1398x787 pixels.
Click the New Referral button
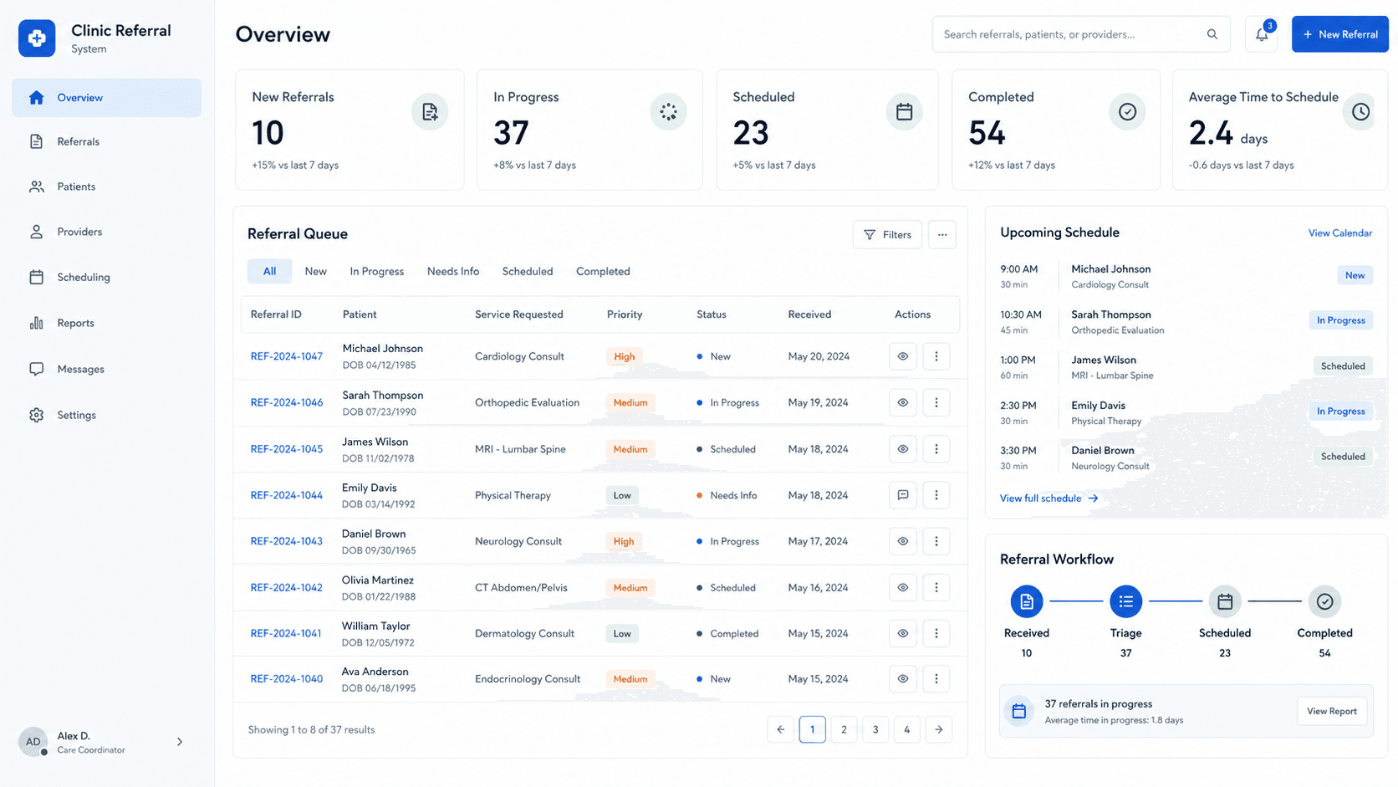coord(1339,34)
